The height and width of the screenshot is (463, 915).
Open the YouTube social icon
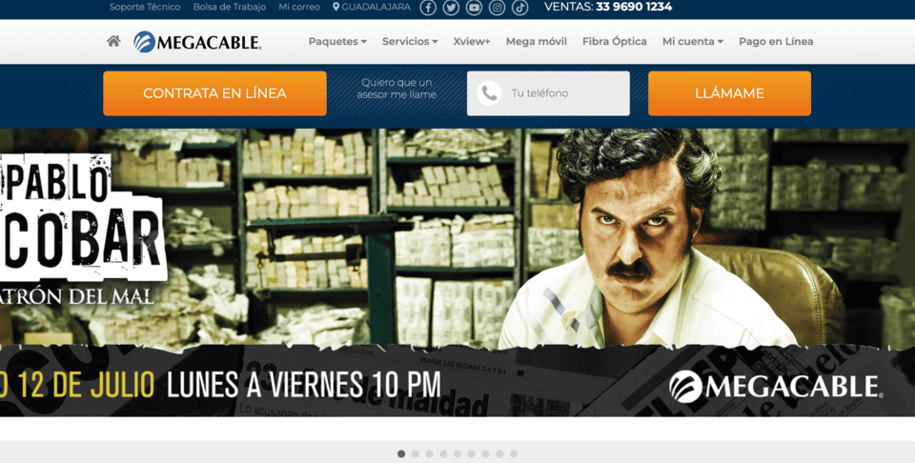tap(474, 8)
